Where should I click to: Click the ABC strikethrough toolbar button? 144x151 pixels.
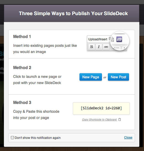(x=106, y=47)
